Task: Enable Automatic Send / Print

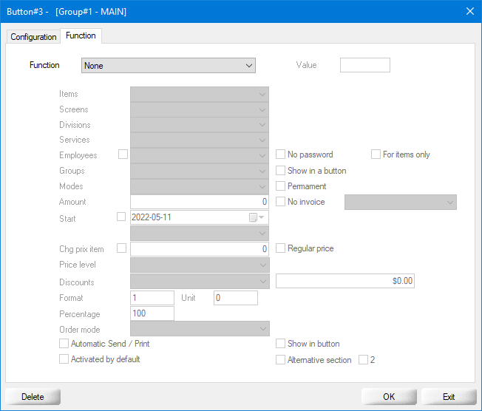Action: [x=64, y=344]
